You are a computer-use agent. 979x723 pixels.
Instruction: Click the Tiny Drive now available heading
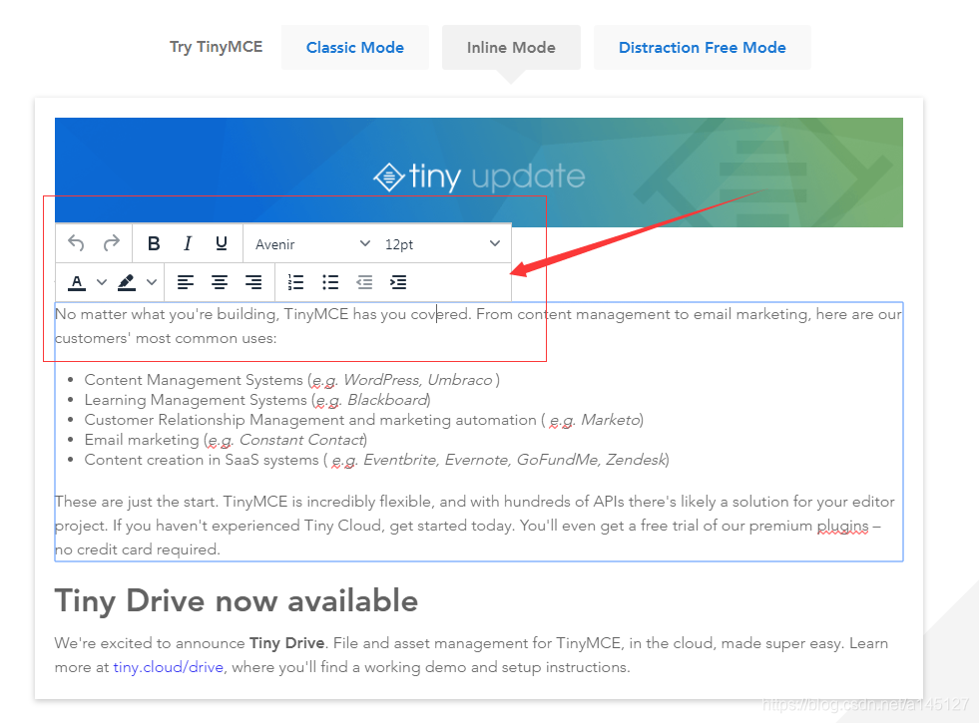click(236, 600)
